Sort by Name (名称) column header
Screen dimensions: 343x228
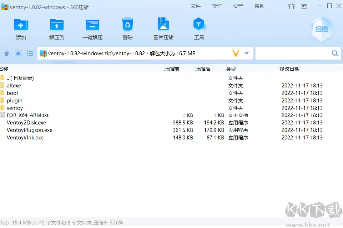click(x=4, y=69)
